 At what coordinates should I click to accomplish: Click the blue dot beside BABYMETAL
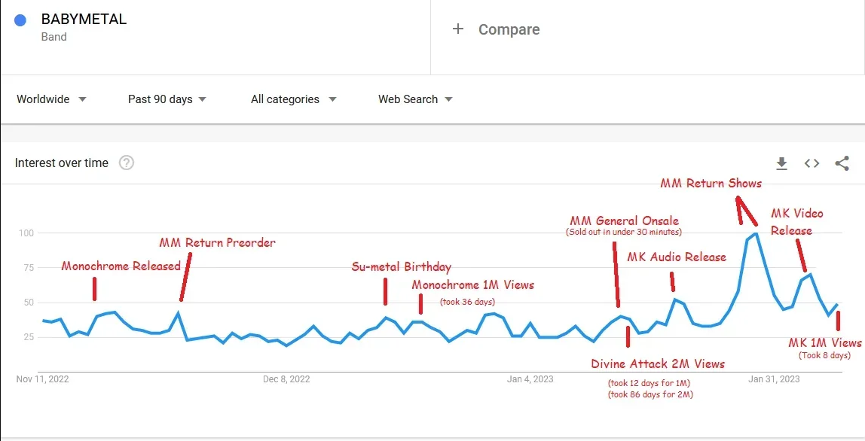[x=21, y=20]
